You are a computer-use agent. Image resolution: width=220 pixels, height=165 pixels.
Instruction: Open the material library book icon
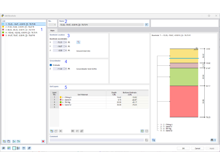73,131
